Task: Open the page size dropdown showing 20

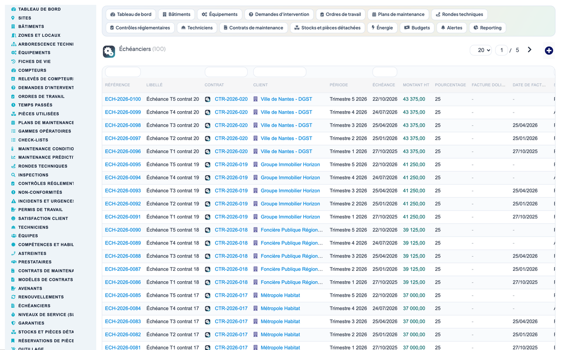Action: [x=481, y=50]
